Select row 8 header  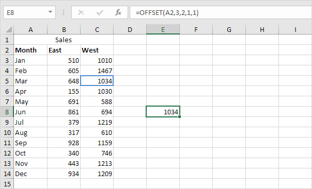point(7,112)
